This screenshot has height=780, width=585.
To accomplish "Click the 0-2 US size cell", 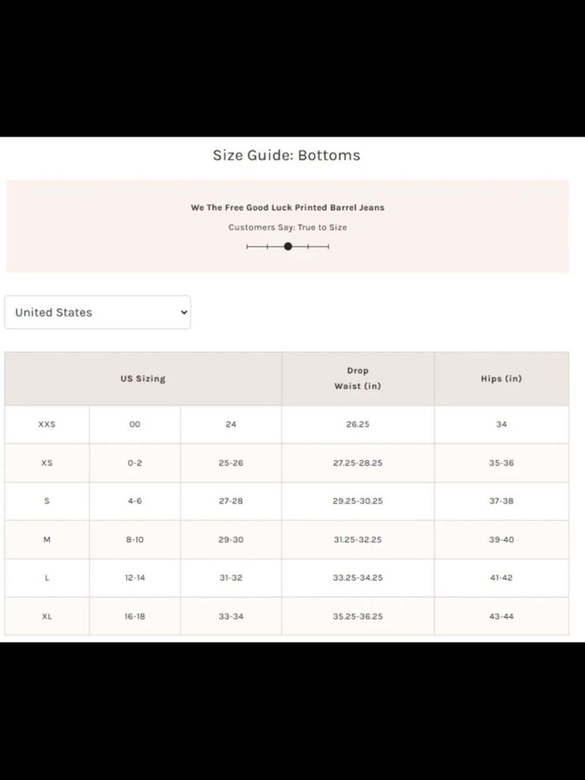I will 135,463.
